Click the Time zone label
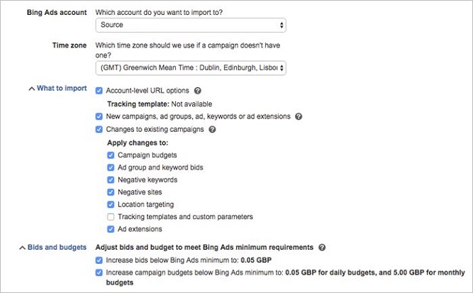The width and height of the screenshot is (473, 293). pyautogui.click(x=69, y=45)
